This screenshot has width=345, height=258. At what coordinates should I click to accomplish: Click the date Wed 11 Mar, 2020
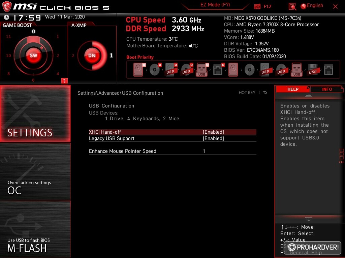pyautogui.click(x=65, y=17)
